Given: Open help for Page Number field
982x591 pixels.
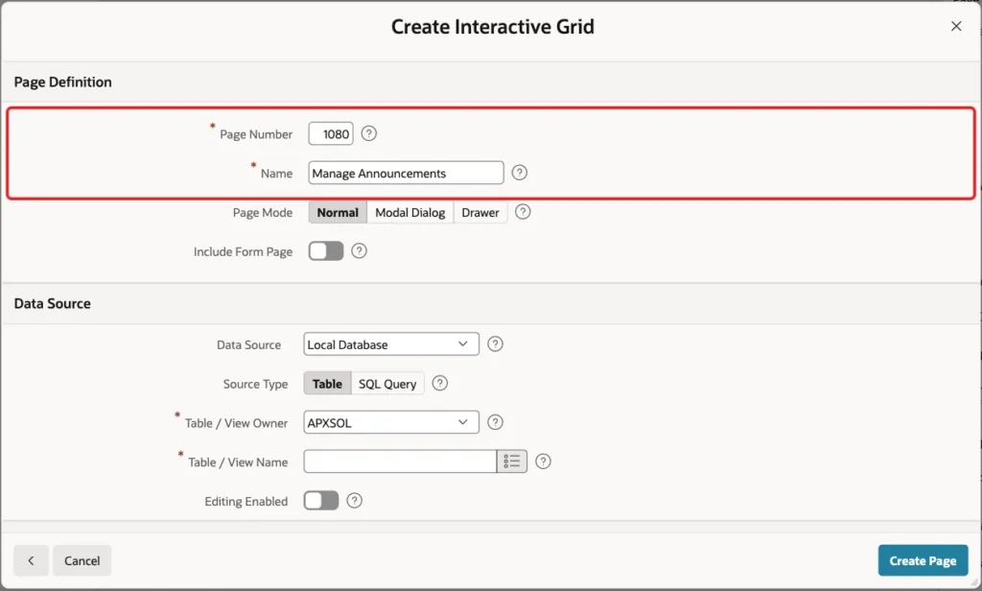Looking at the screenshot, I should (369, 133).
